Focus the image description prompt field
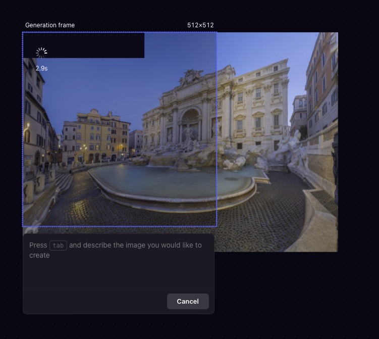379x339 pixels. (119, 261)
